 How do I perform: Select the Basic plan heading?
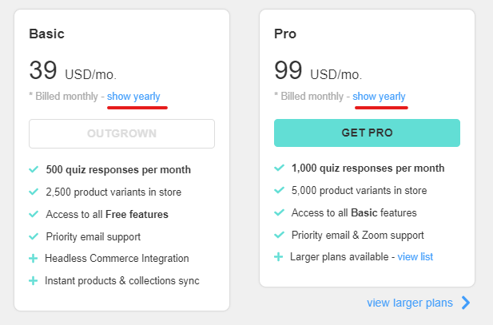pos(46,34)
